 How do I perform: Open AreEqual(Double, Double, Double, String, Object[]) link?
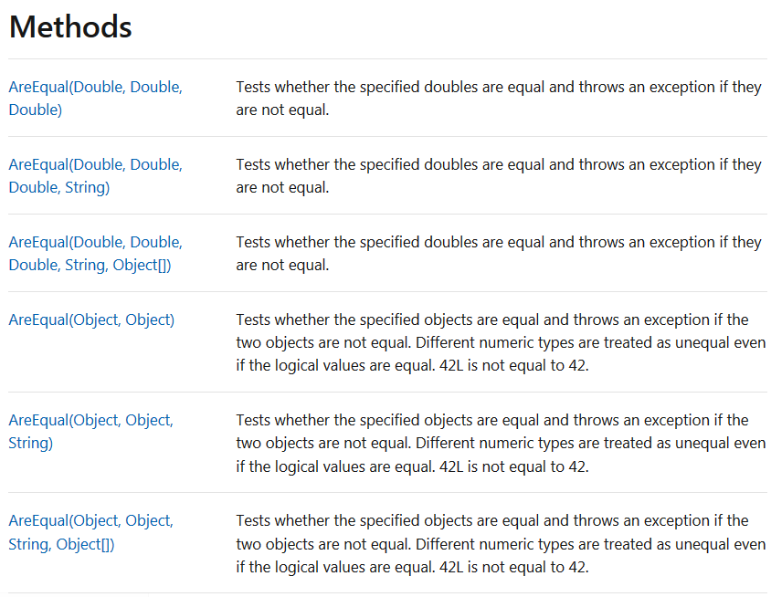pyautogui.click(x=95, y=254)
